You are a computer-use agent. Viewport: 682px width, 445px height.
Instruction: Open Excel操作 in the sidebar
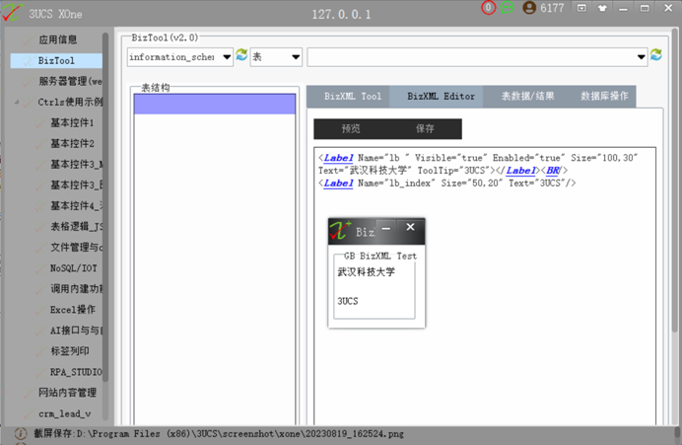[73, 310]
